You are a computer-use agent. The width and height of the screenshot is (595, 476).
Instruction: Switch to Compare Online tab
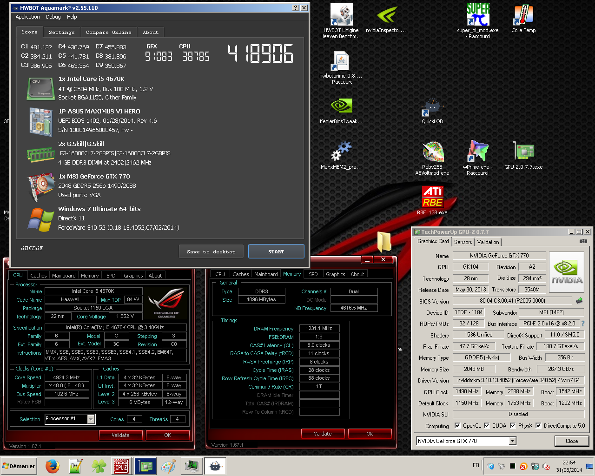(x=108, y=32)
